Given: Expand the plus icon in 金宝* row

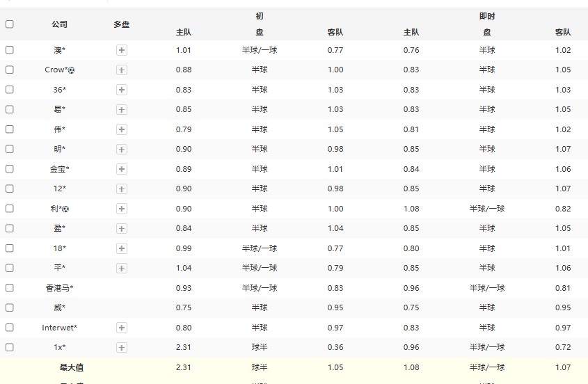Looking at the screenshot, I should (x=122, y=169).
